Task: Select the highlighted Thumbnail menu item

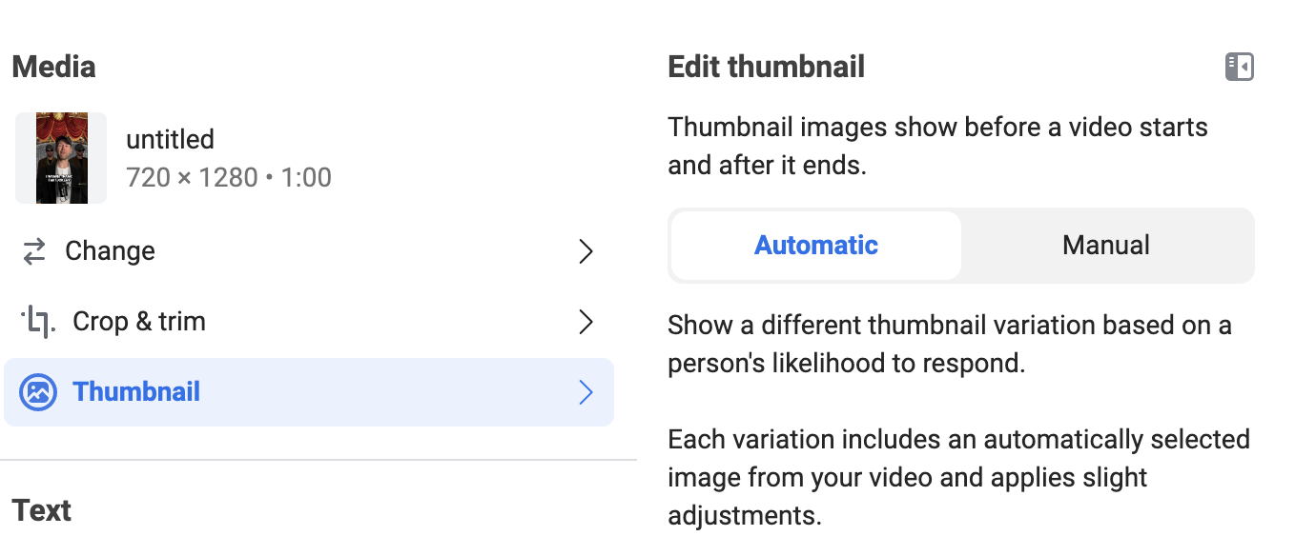Action: (136, 391)
